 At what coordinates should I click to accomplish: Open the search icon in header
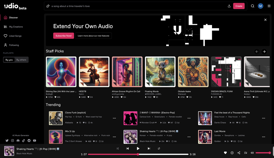(253, 6)
